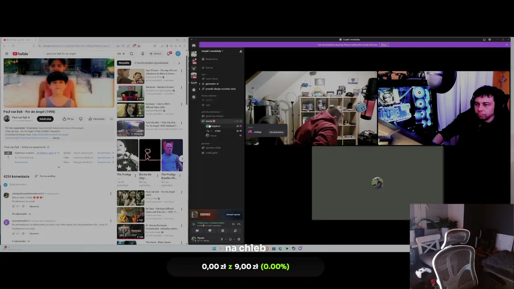Open the Czopki i mondzioły server dropdown
The width and height of the screenshot is (514, 289).
point(212,51)
